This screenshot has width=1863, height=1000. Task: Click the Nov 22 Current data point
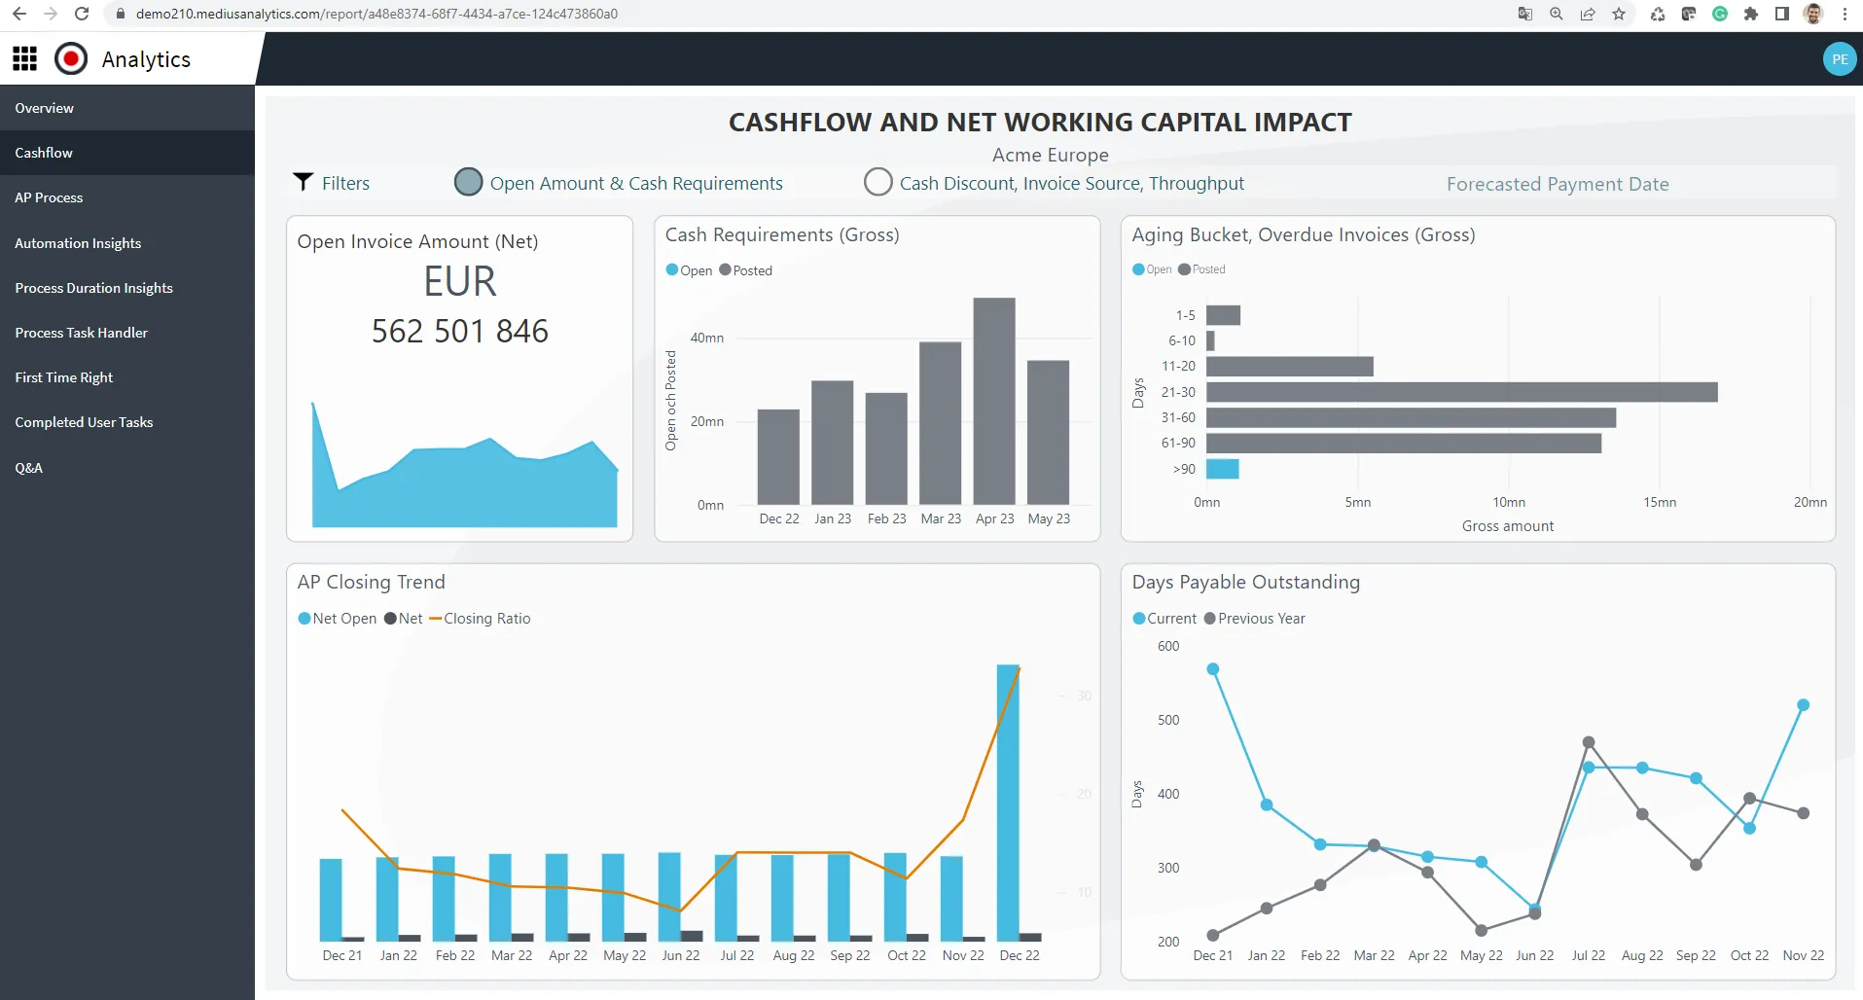1804,705
